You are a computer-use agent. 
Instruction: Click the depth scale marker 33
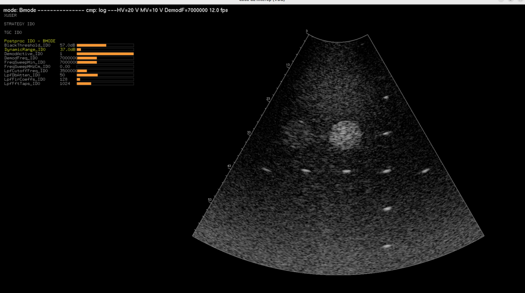[249, 132]
